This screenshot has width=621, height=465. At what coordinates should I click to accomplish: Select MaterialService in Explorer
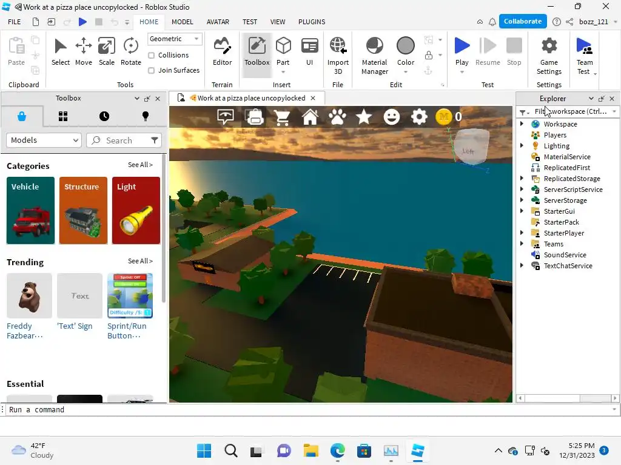(567, 157)
